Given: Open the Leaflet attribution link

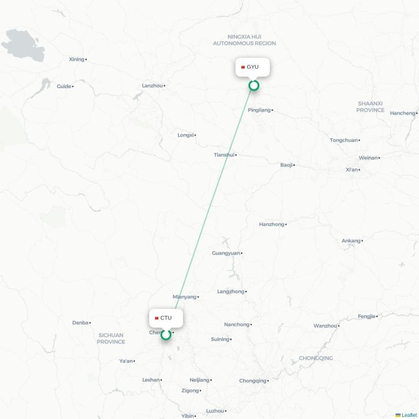Looking at the screenshot, I should click(x=410, y=415).
